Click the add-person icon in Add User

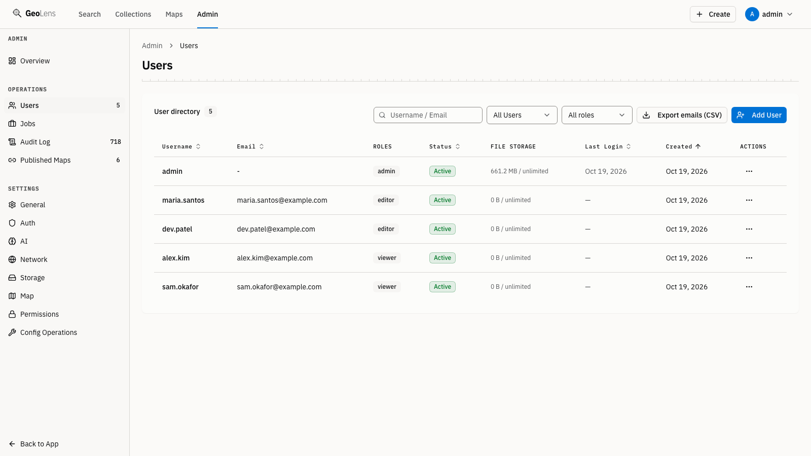click(741, 115)
